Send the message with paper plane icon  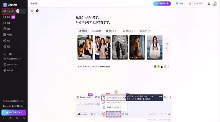pyautogui.click(x=169, y=114)
